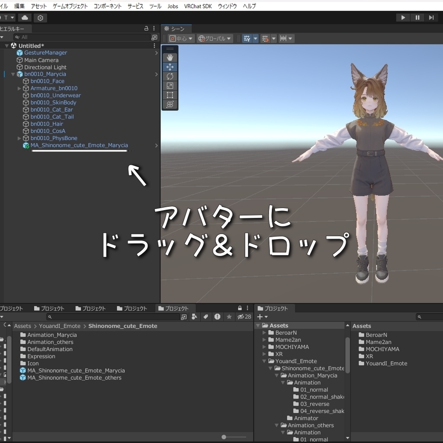Click the folder tree vertical scrollbar

point(347,355)
